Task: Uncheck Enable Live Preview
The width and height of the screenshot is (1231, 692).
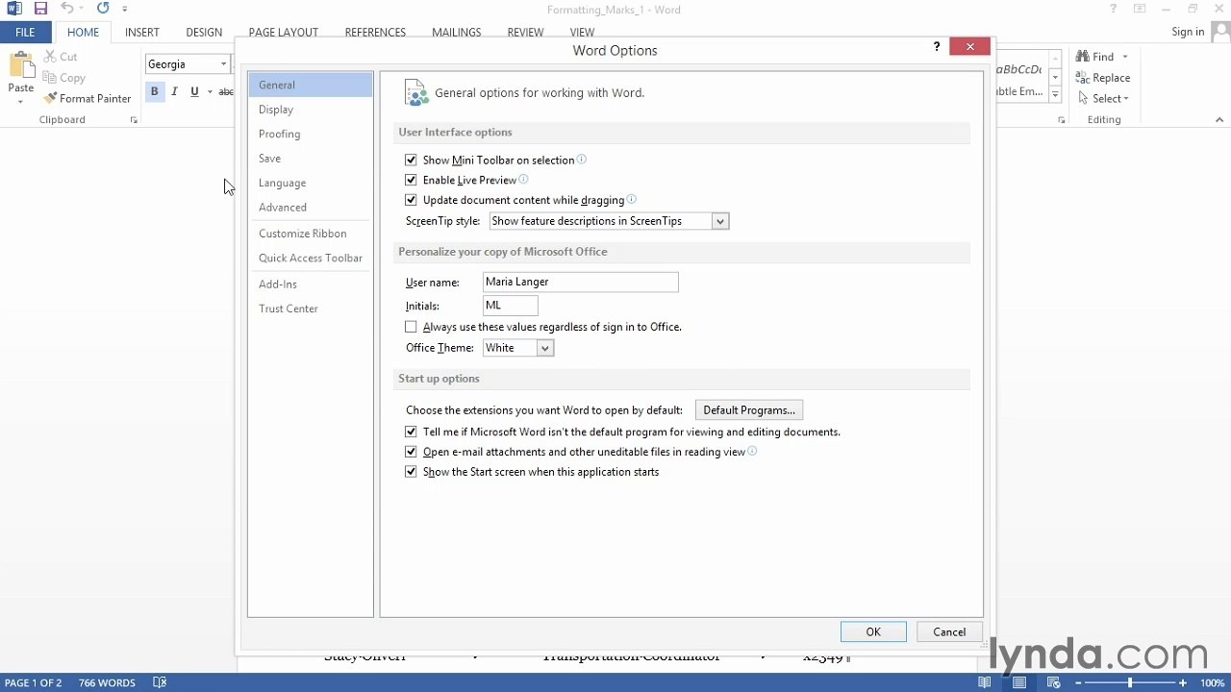Action: tap(411, 180)
